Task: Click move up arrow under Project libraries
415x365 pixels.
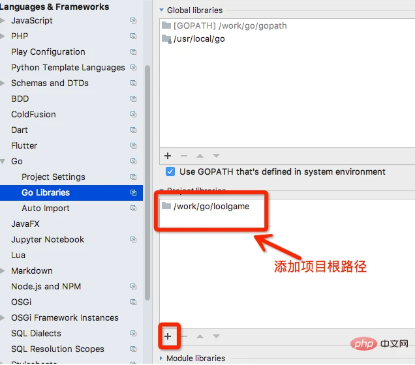Action: [200, 336]
